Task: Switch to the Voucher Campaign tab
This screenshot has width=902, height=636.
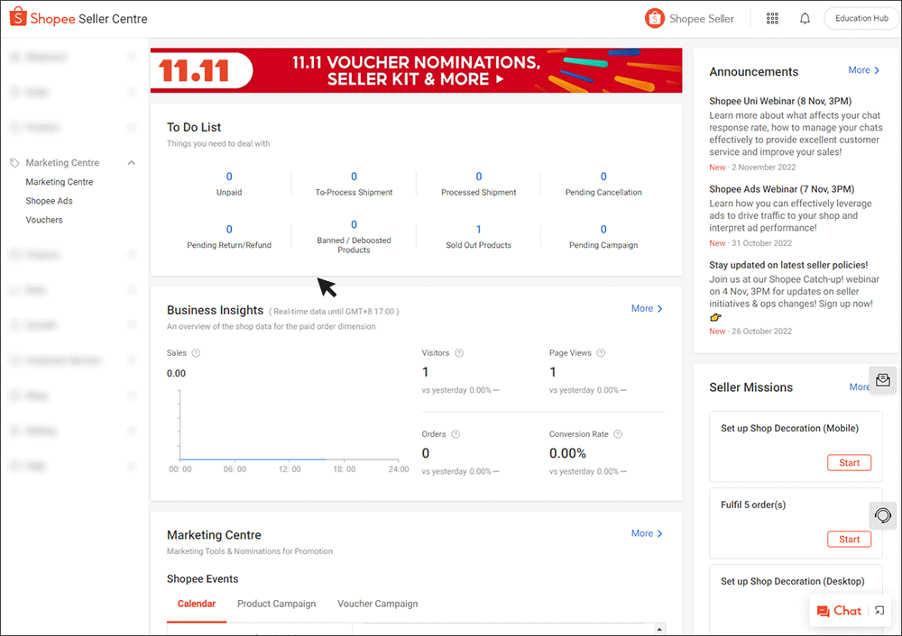Action: [x=377, y=604]
